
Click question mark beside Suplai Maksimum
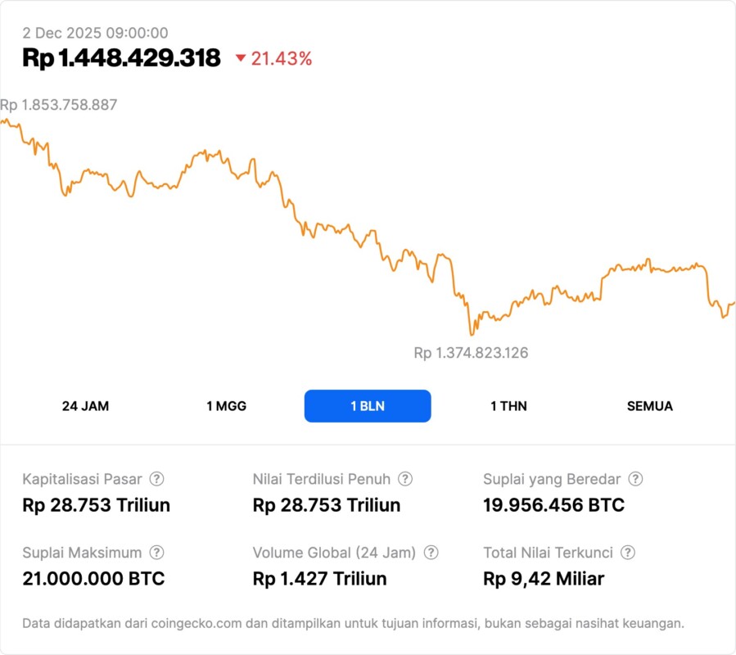point(156,553)
